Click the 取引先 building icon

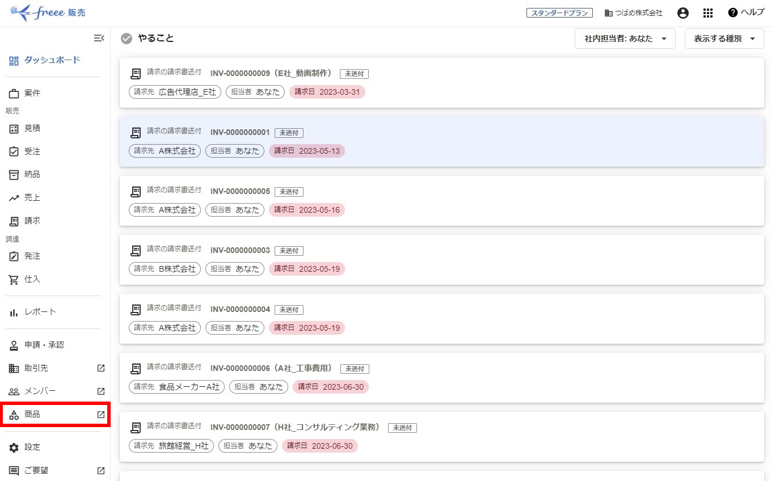[14, 369]
